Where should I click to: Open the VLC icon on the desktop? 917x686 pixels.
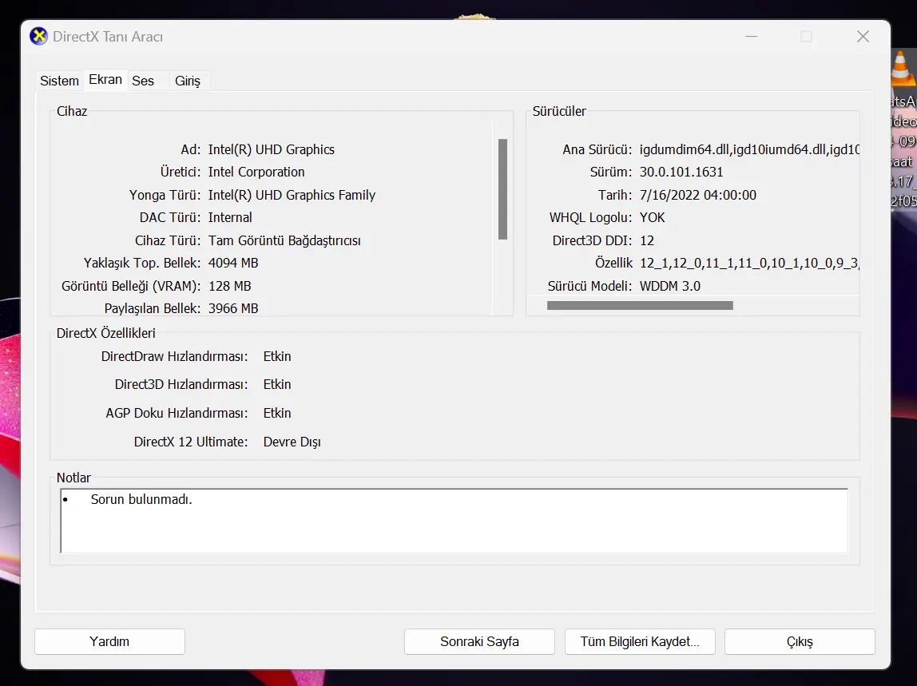tap(903, 68)
